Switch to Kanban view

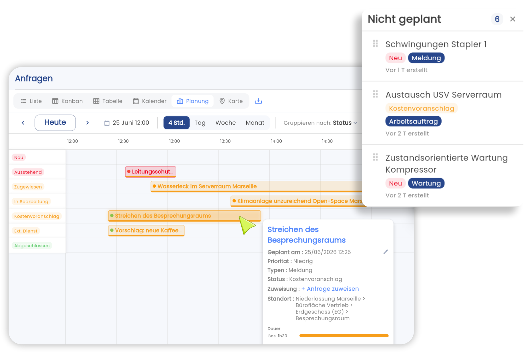[x=67, y=101]
